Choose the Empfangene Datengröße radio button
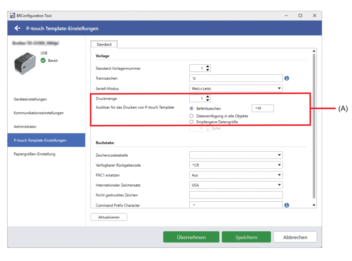The width and height of the screenshot is (352, 261). point(192,122)
